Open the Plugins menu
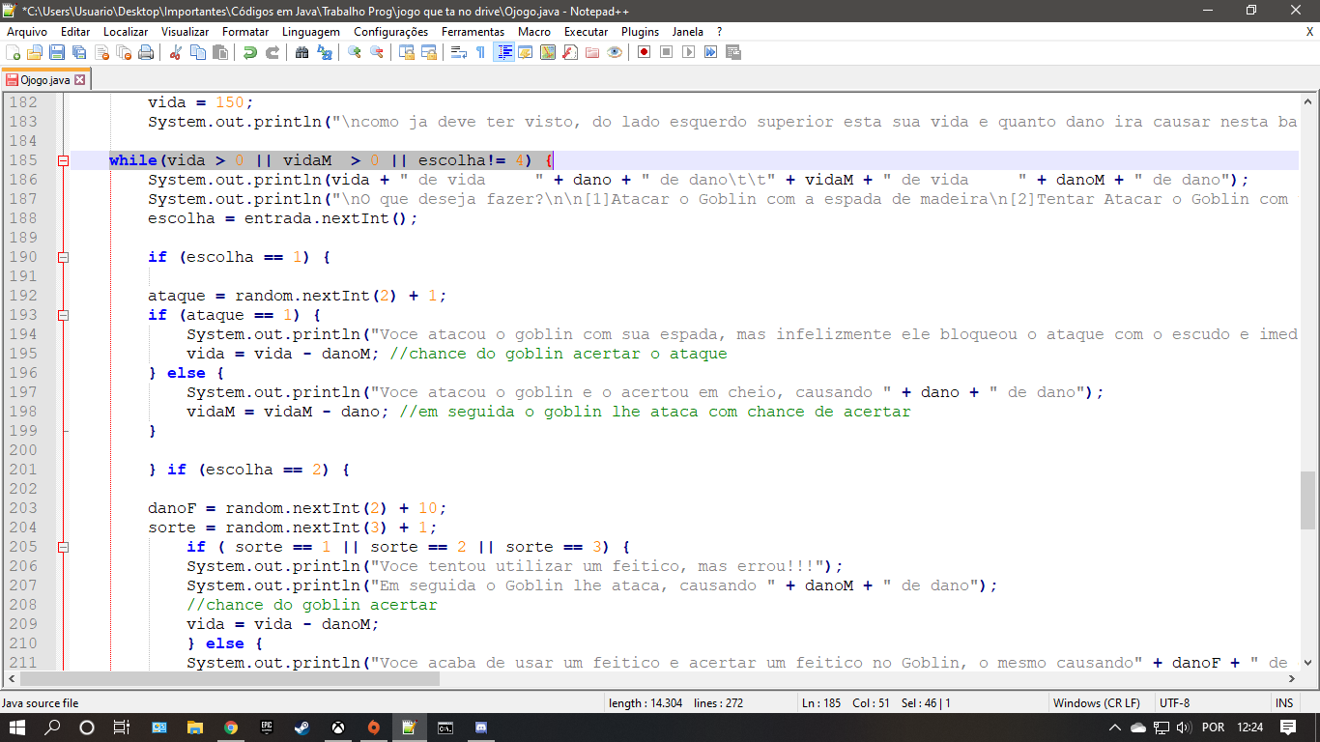This screenshot has height=742, width=1320. [639, 32]
